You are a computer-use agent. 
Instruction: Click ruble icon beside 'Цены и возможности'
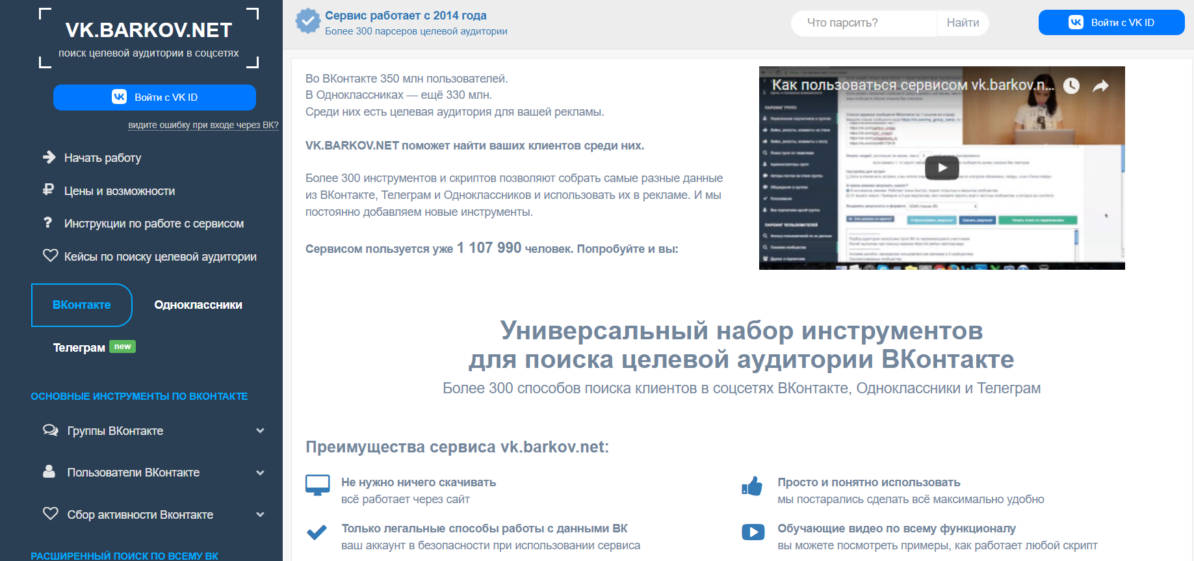(48, 190)
